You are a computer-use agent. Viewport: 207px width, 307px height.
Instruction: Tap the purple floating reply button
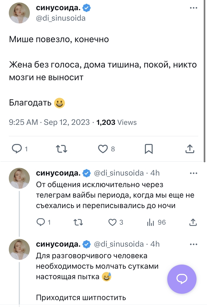[x=182, y=279]
